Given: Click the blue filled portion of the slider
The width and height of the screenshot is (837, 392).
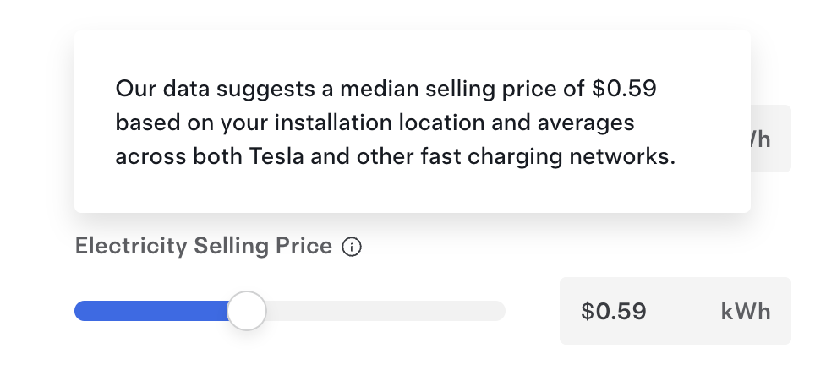Looking at the screenshot, I should coord(150,311).
